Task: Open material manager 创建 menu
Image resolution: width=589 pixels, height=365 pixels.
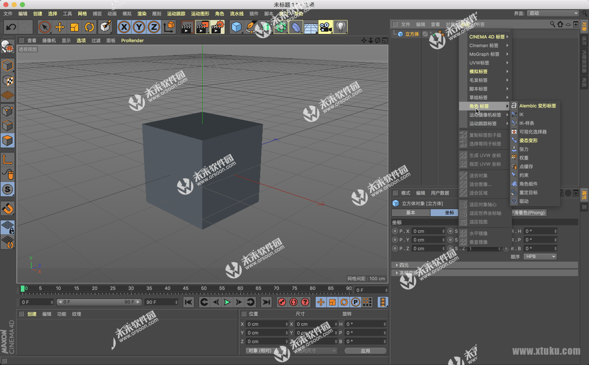Action: point(32,314)
